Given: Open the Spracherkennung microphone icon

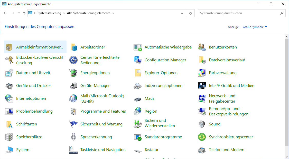Looking at the screenshot, I should [73, 137].
